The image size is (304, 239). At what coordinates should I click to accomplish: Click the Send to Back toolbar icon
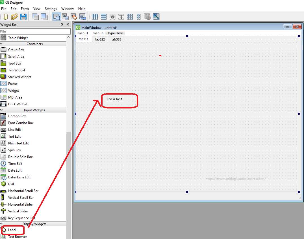[x=36, y=17]
